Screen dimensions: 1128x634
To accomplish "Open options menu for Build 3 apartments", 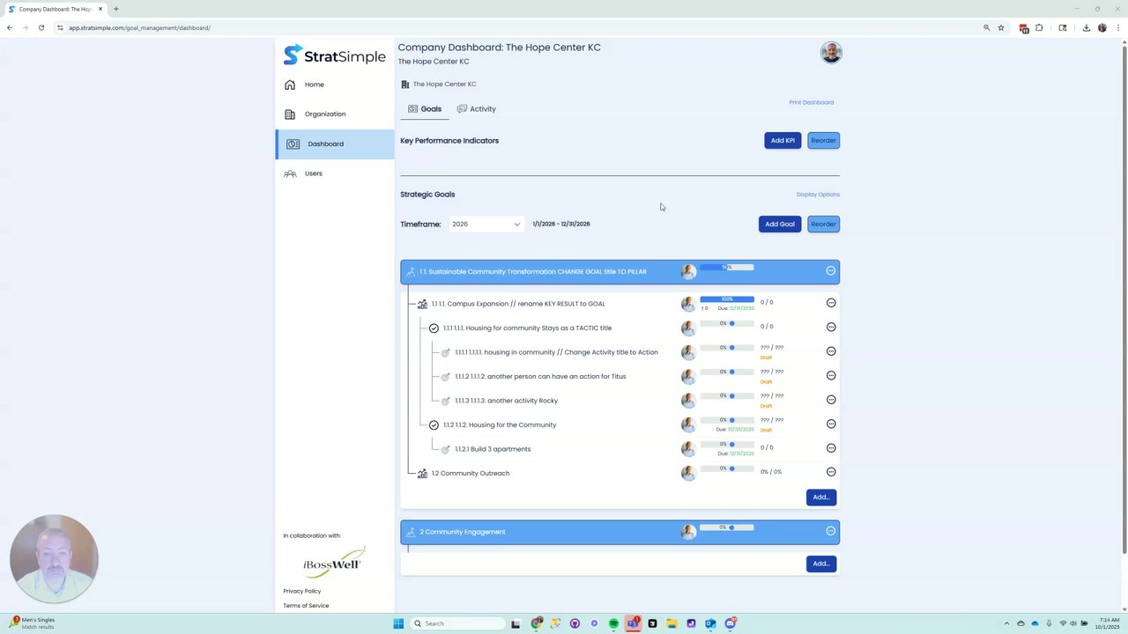I will click(x=831, y=448).
